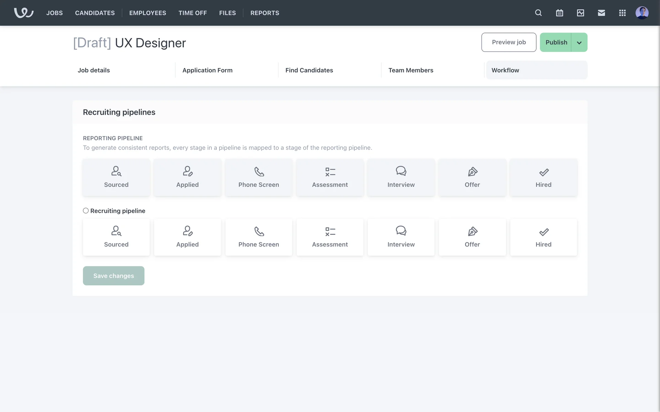
Task: Open the search icon in top bar
Action: coord(538,13)
